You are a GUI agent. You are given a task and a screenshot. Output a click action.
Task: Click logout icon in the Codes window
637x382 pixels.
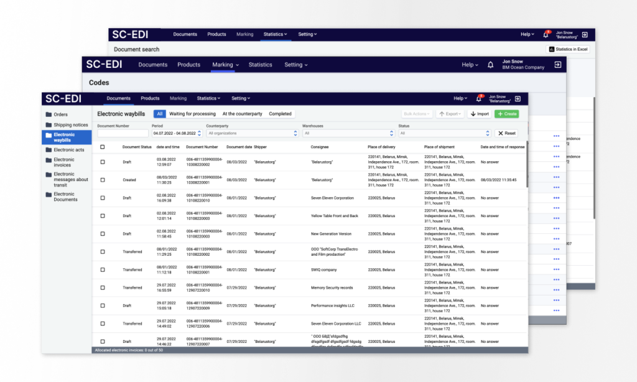[x=557, y=65]
